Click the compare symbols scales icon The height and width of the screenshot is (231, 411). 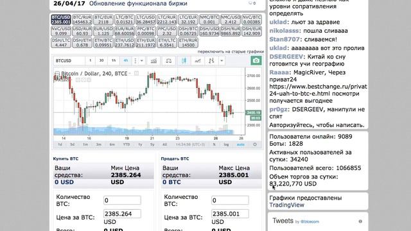(168, 61)
